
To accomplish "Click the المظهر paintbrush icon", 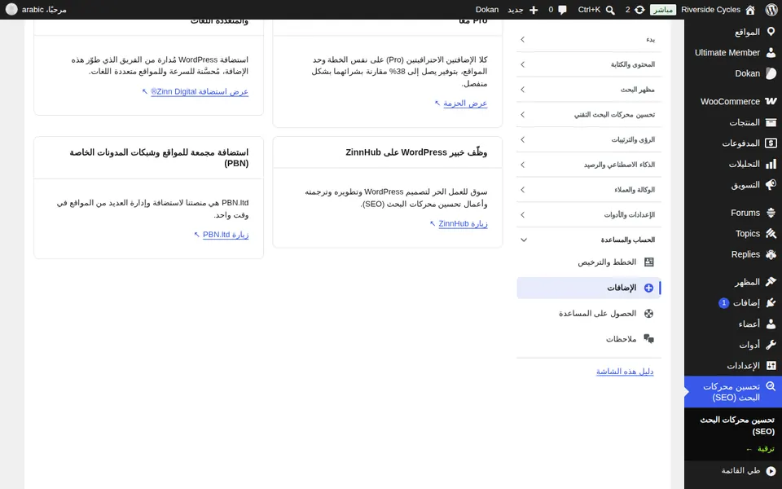I will 771,282.
